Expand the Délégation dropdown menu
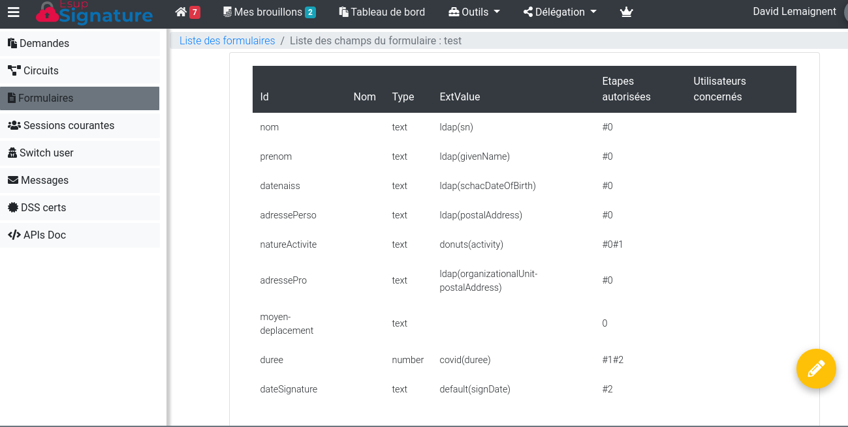Screen dimensions: 848x427 coord(560,12)
